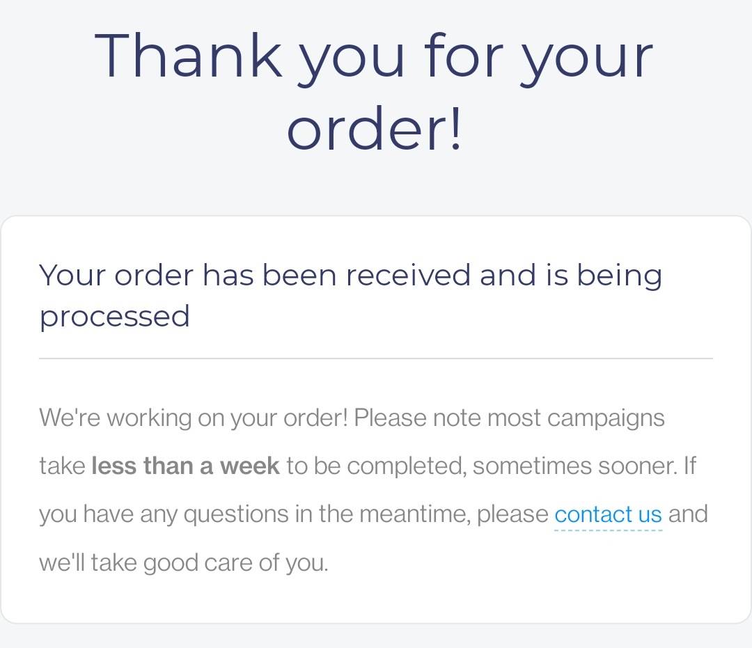Click "we'll take good care of you." line
The width and height of the screenshot is (752, 648).
[x=183, y=562]
